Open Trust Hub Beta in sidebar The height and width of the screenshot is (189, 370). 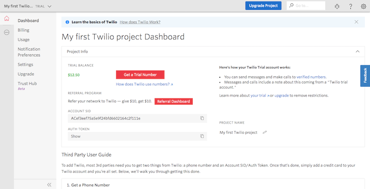pyautogui.click(x=27, y=86)
